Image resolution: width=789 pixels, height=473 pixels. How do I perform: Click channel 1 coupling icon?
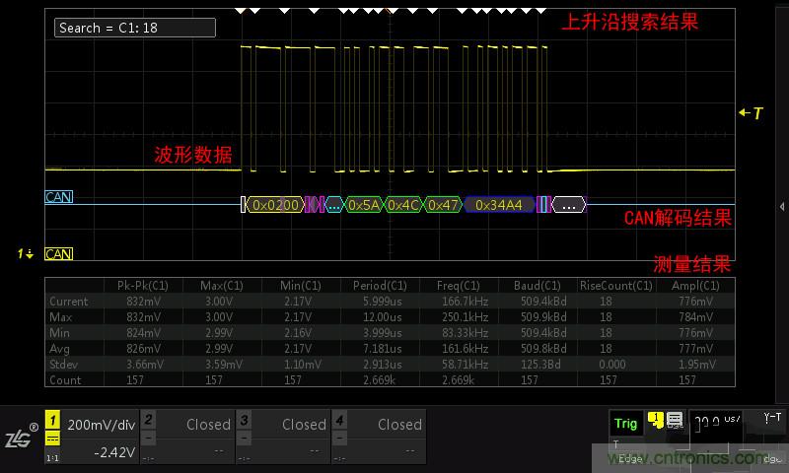pos(53,438)
